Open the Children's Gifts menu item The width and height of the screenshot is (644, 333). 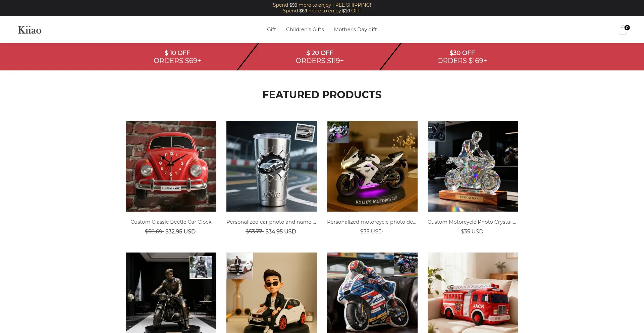pyautogui.click(x=305, y=30)
